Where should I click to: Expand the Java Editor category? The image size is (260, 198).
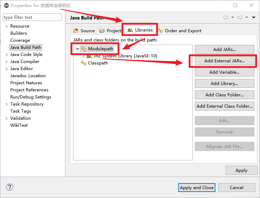tap(6, 69)
